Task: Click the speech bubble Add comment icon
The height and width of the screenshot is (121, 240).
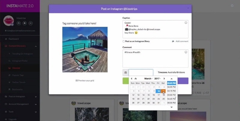Action: 173,41
